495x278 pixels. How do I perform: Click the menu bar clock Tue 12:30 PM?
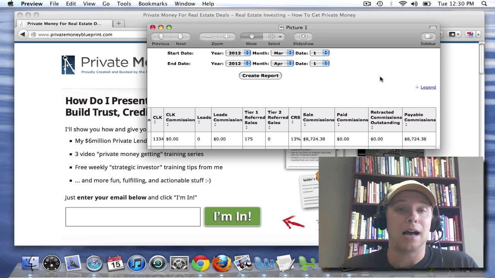point(456,4)
